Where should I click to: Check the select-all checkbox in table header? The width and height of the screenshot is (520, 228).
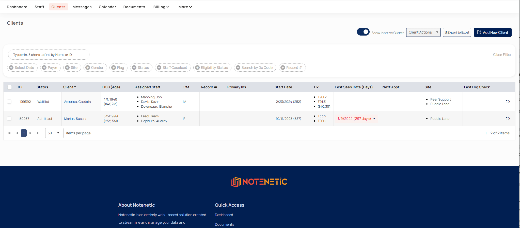(x=10, y=87)
